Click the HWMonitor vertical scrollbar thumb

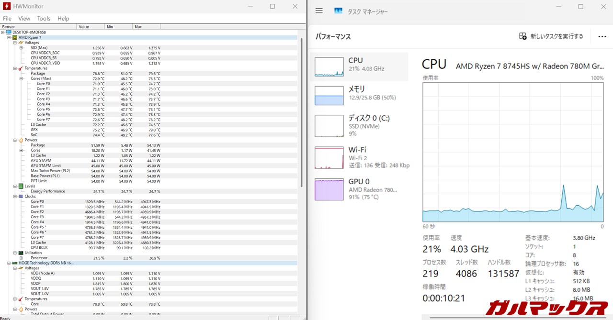(x=301, y=112)
